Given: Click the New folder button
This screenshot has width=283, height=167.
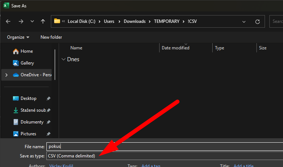Looking at the screenshot, I should pyautogui.click(x=51, y=37).
